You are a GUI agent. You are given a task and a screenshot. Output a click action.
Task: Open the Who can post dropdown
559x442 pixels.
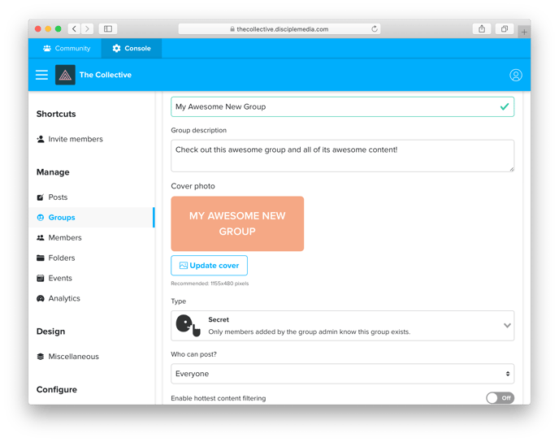click(342, 374)
